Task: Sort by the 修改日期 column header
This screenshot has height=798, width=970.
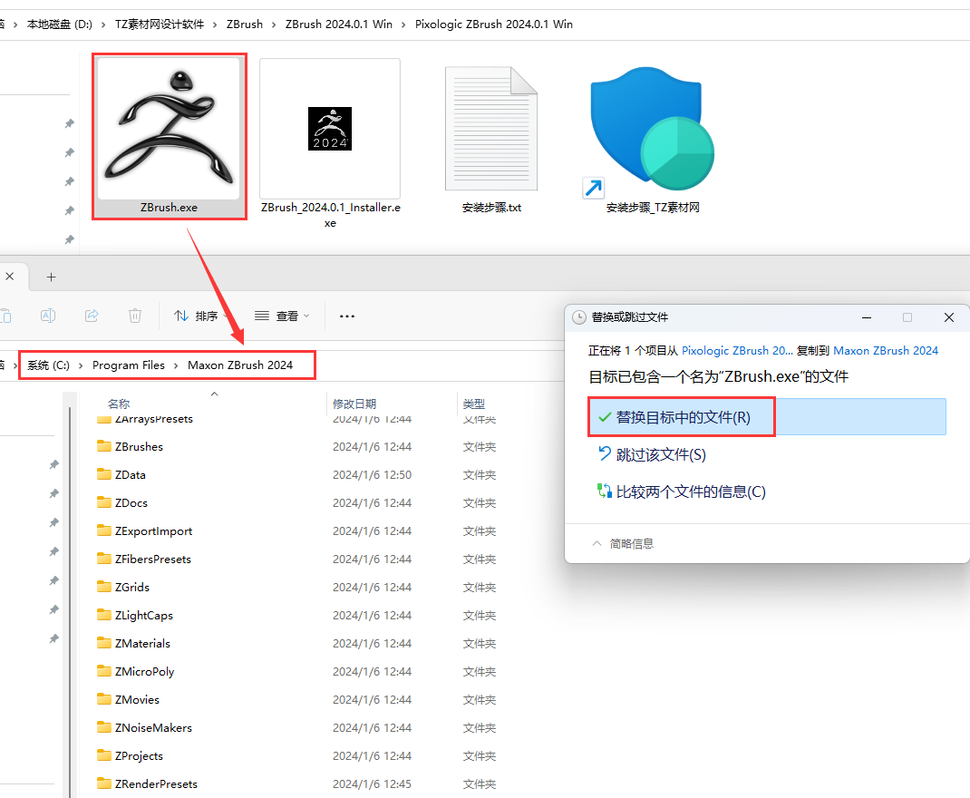Action: pos(354,404)
